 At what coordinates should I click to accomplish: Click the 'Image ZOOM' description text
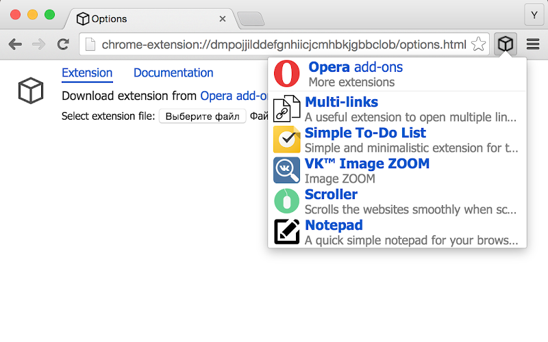point(340,179)
